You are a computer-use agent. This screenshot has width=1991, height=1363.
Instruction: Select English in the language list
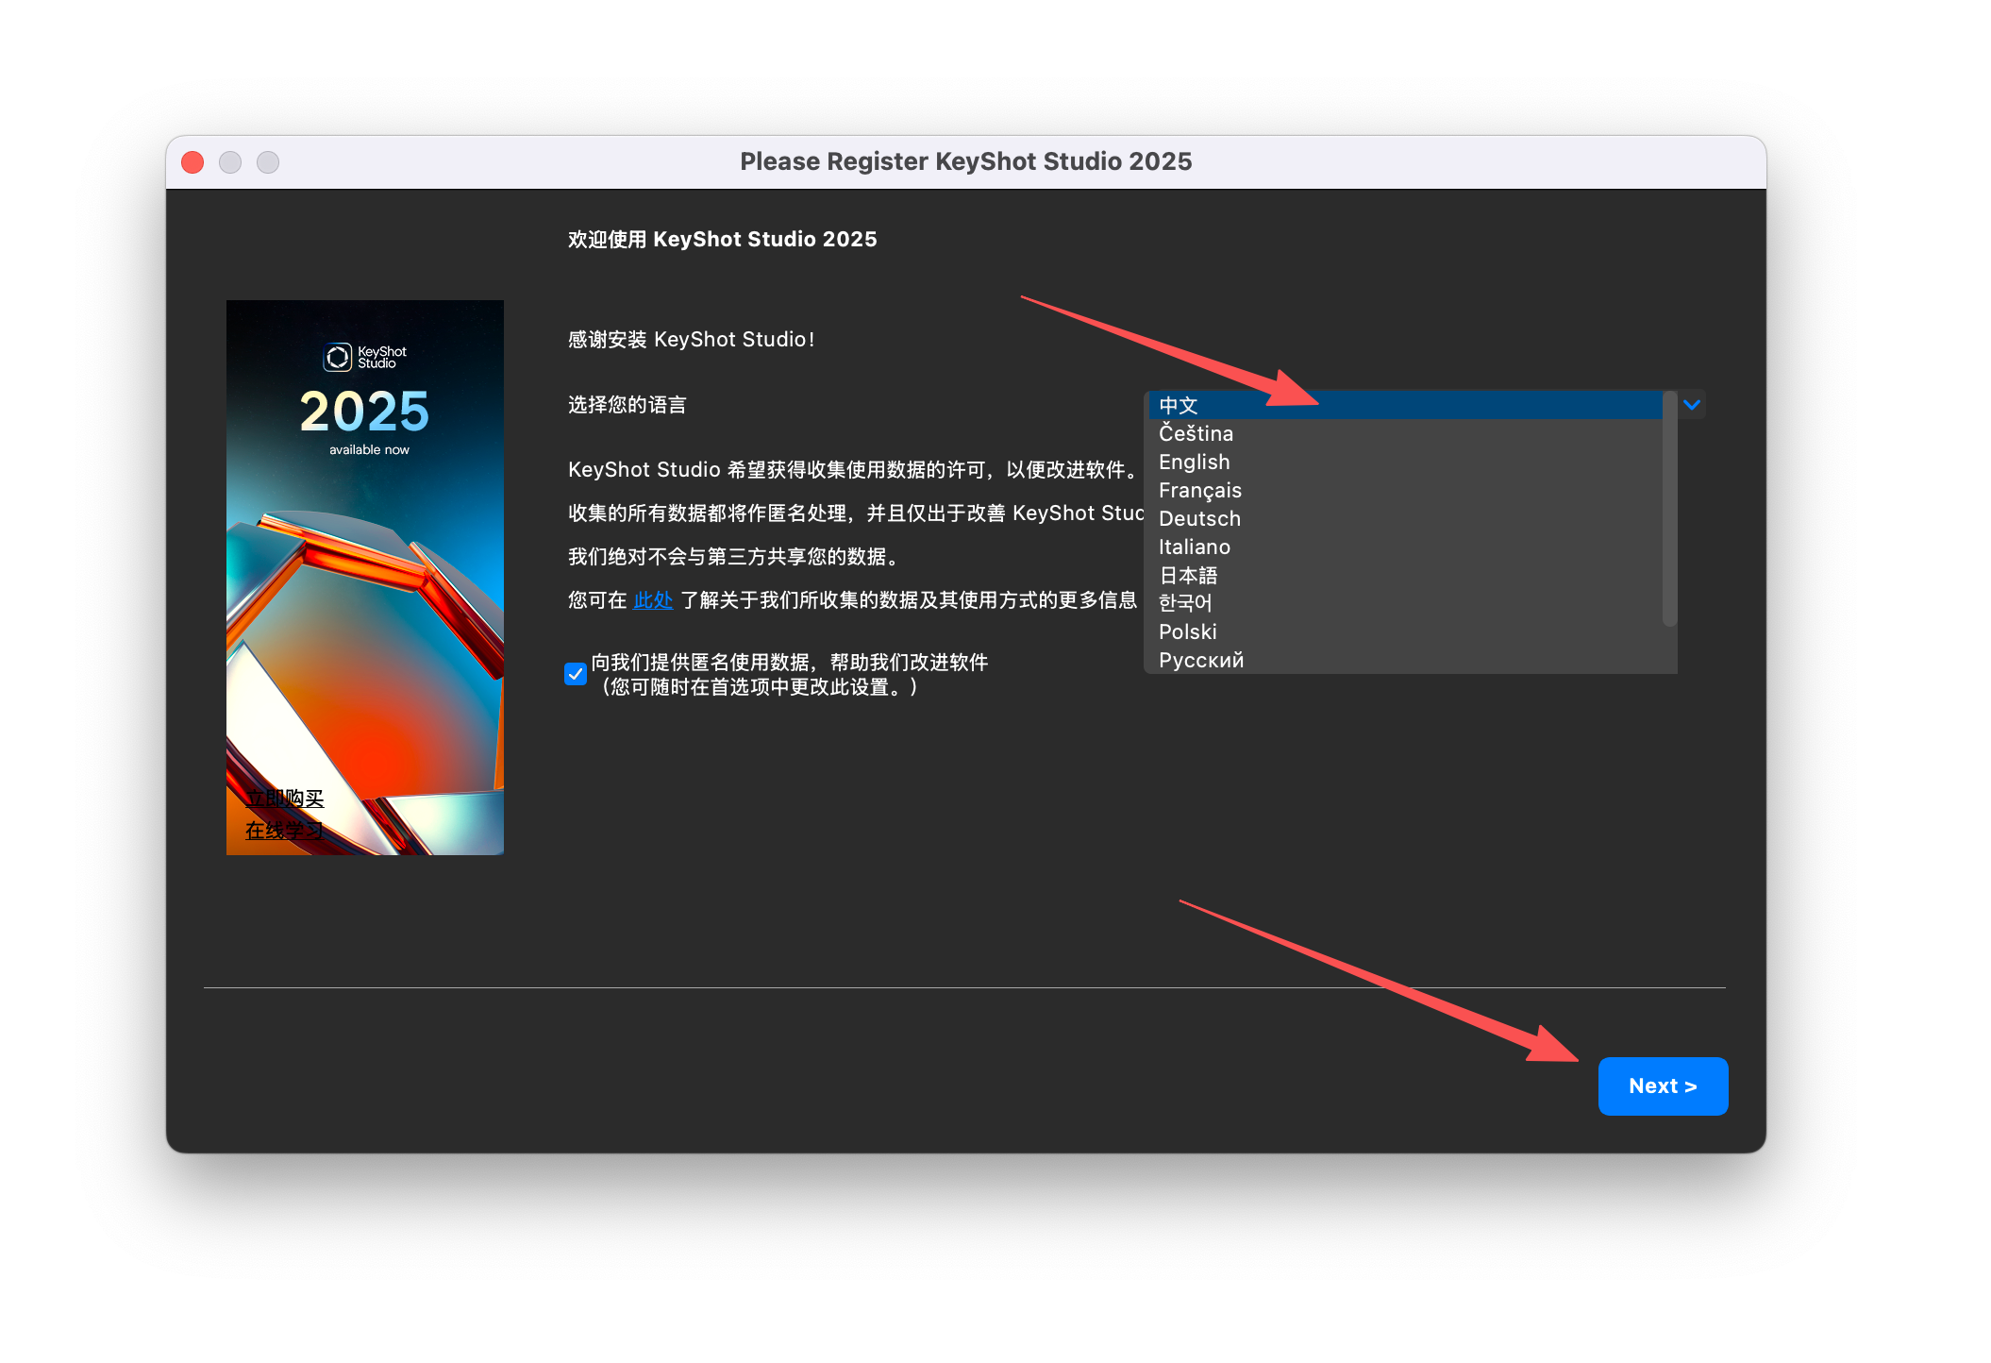click(x=1194, y=463)
